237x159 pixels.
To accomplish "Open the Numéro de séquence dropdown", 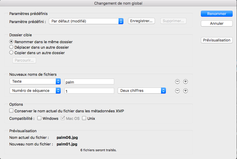I will 35,91.
